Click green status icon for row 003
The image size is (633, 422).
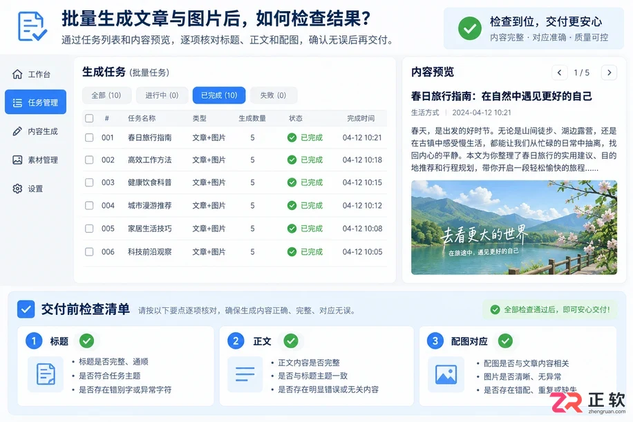[292, 182]
